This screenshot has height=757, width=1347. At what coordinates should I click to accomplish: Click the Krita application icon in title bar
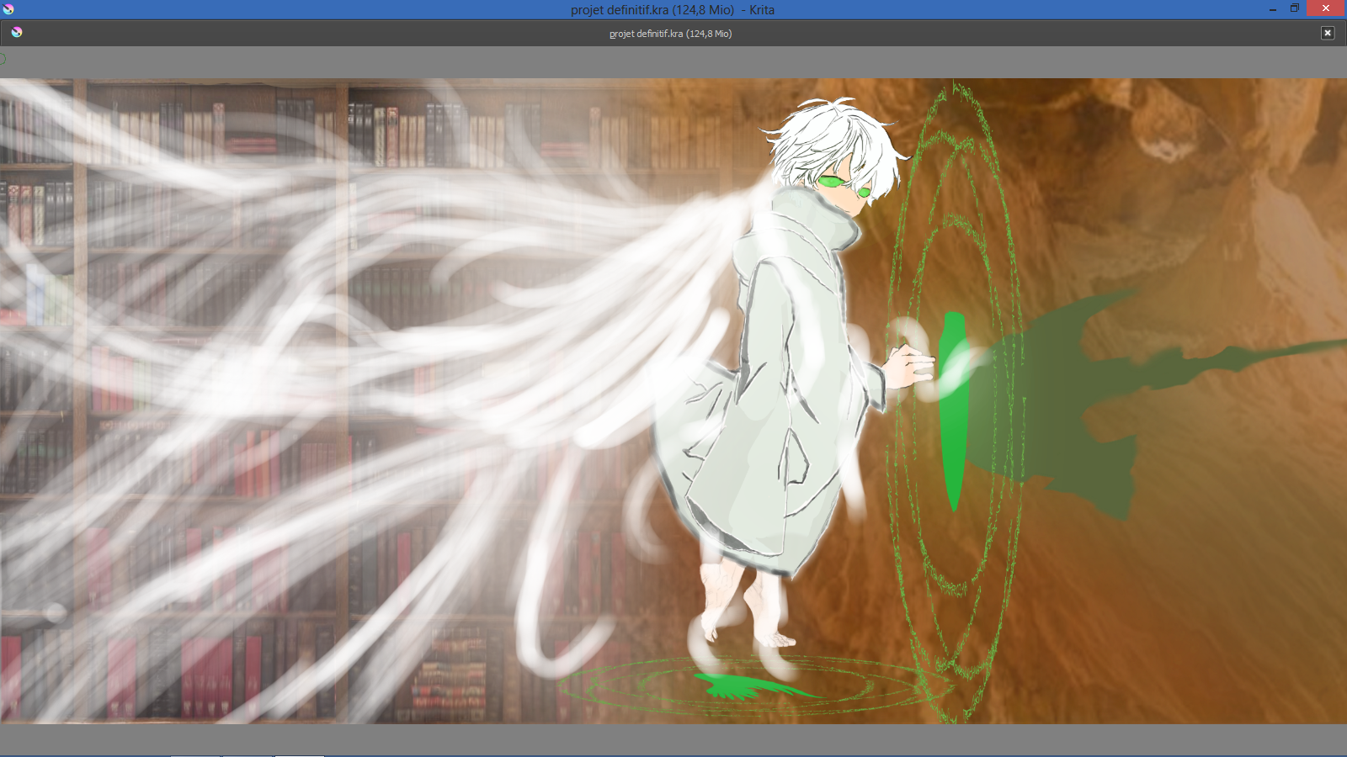click(8, 9)
